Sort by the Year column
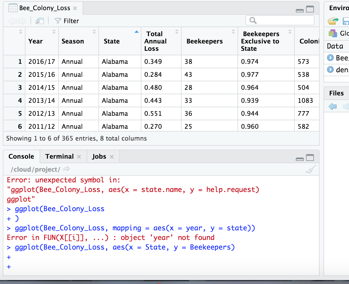This screenshot has width=349, height=284. [x=36, y=41]
